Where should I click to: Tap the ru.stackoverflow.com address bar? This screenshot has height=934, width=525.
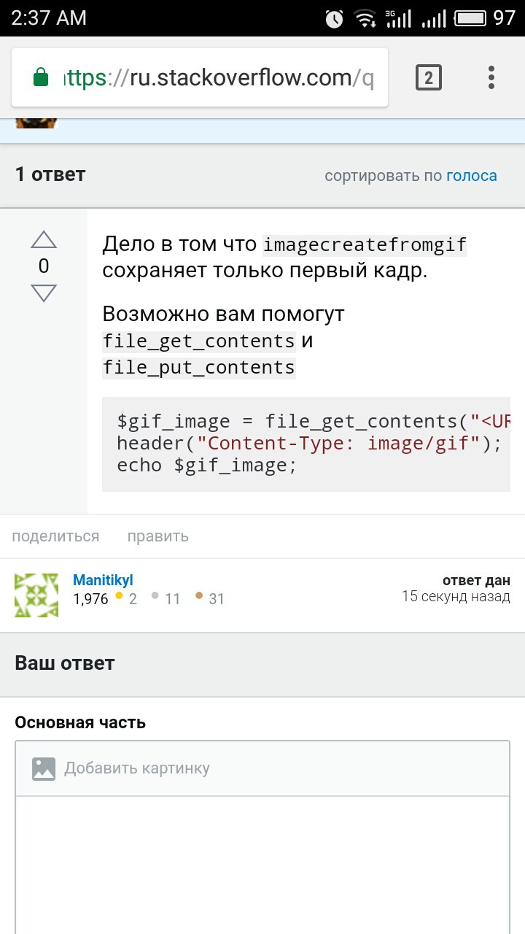tap(219, 77)
